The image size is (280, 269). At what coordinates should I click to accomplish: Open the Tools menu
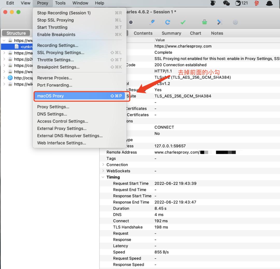(x=60, y=3)
